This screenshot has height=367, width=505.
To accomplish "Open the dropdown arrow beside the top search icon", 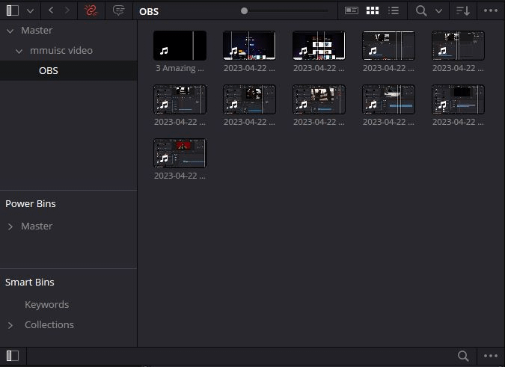I will click(x=439, y=10).
